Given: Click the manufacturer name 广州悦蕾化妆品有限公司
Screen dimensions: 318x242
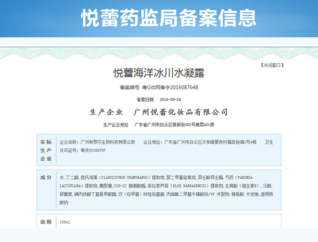Looking at the screenshot, I should [x=180, y=112].
